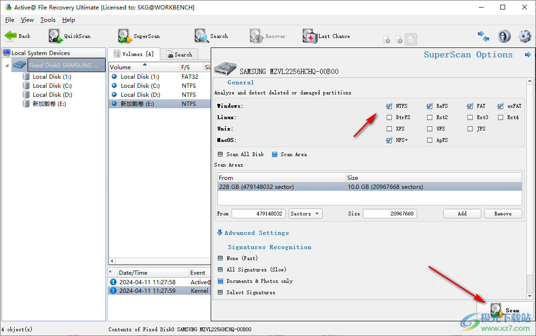The image size is (536, 336).
Task: Click the Recover toolbar icon
Action: [267, 36]
